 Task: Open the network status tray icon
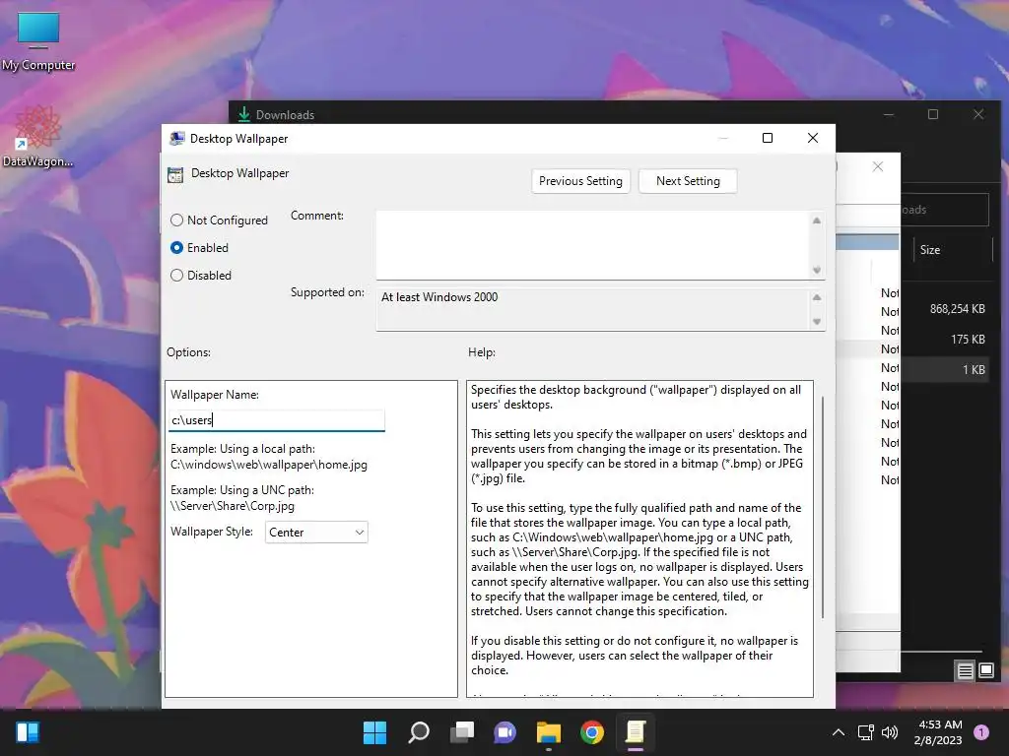click(865, 732)
